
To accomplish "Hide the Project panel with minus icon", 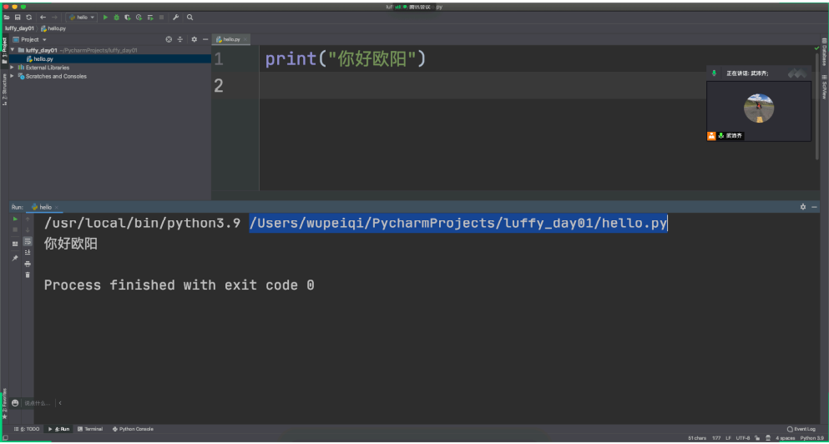I will [205, 40].
